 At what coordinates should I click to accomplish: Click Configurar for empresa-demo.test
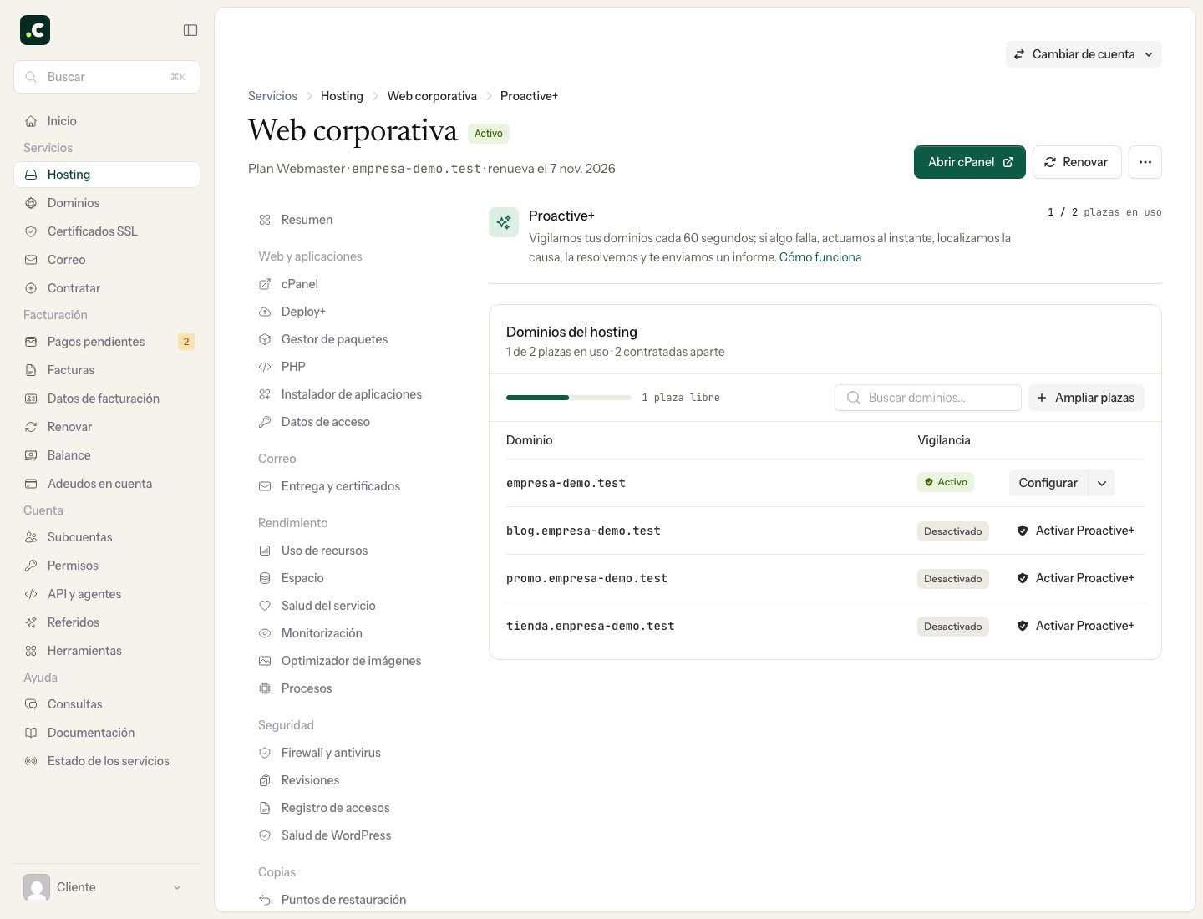(x=1048, y=483)
